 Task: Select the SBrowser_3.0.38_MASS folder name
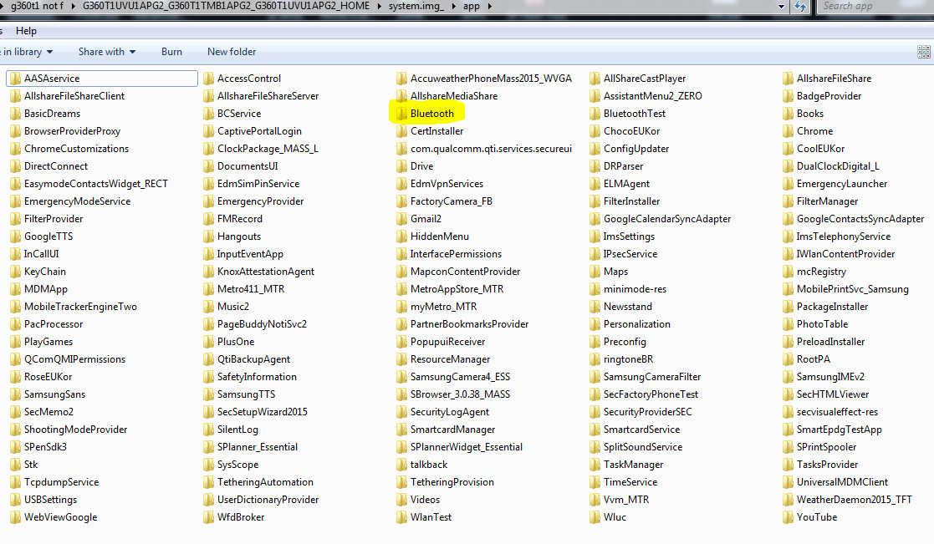coord(460,394)
